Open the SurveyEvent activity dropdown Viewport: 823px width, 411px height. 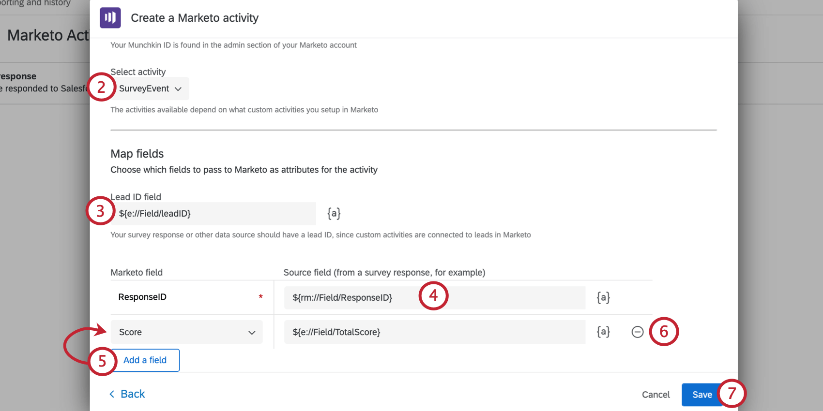click(x=145, y=88)
